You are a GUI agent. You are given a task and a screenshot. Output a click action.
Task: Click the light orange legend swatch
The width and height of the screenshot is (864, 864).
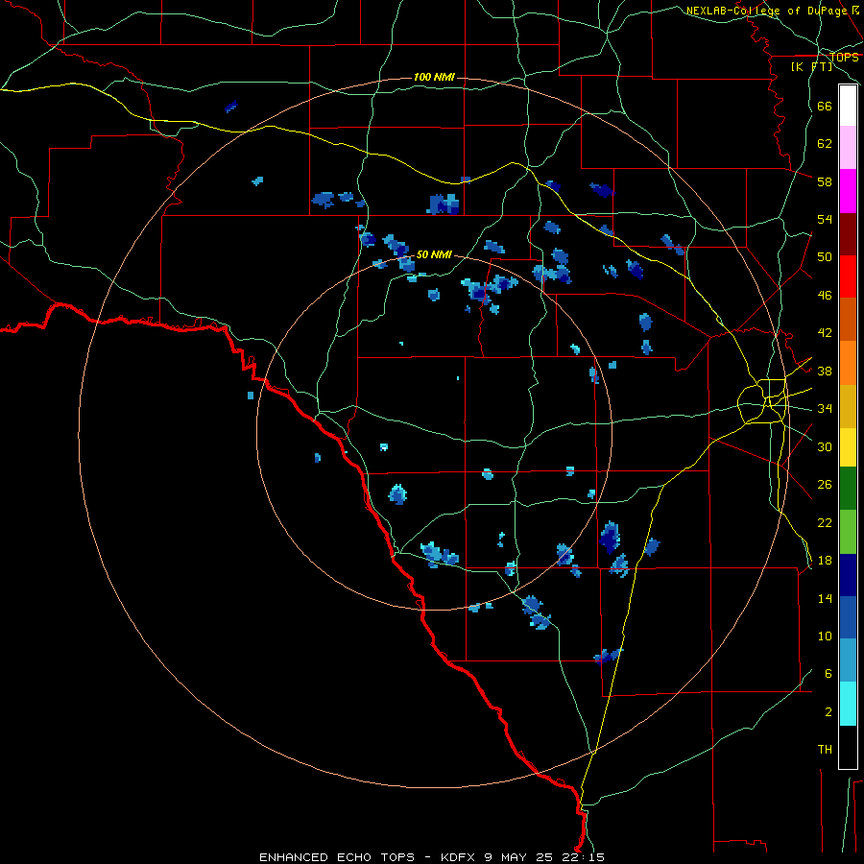(848, 363)
